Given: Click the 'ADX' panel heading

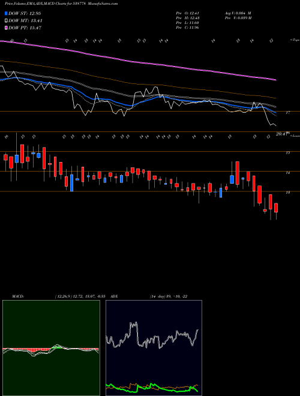Looking at the screenshot, I should coord(114,296).
